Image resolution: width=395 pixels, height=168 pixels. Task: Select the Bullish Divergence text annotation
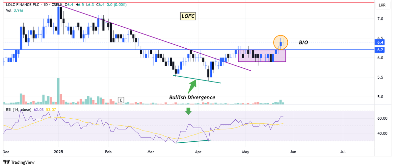point(192,97)
